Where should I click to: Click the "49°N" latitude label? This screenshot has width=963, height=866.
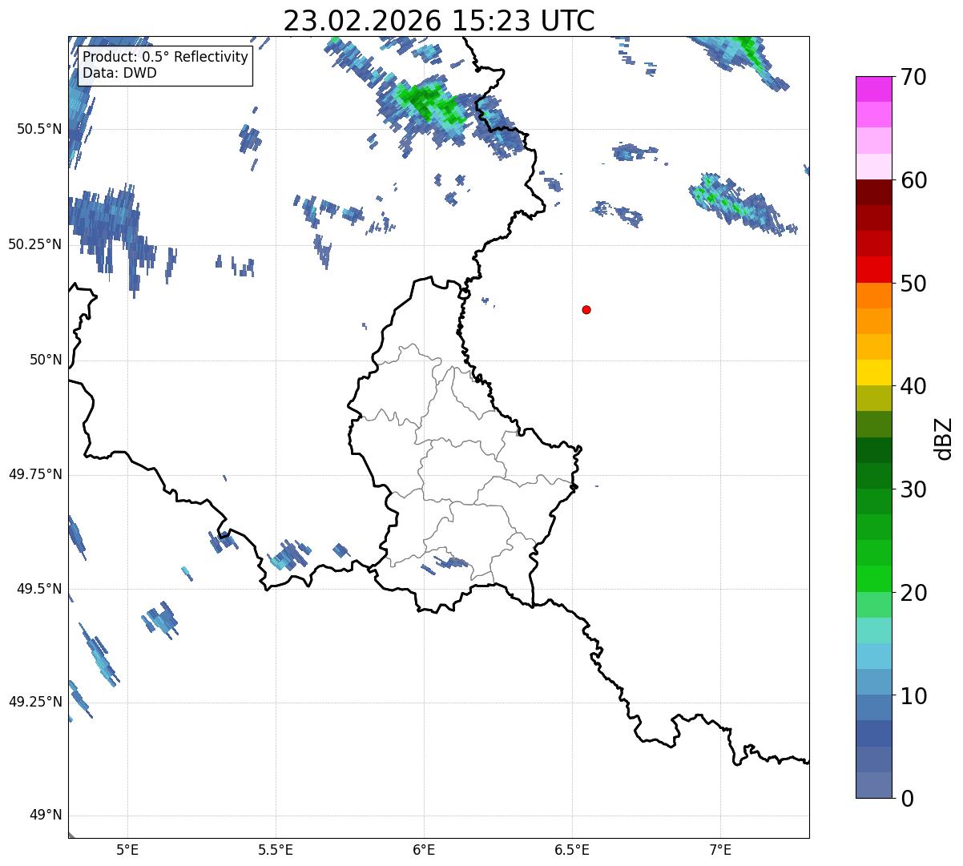coord(46,815)
